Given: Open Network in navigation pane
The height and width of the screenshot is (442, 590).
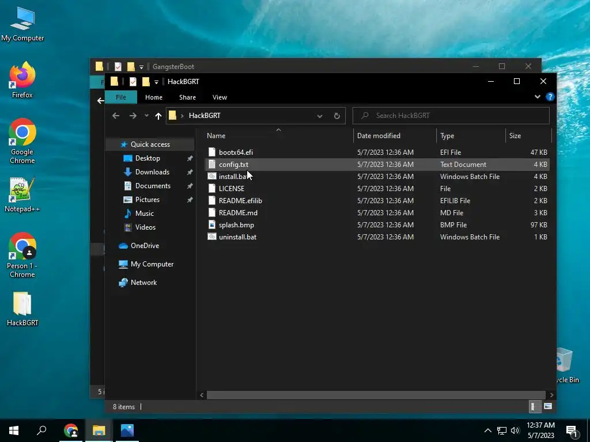Looking at the screenshot, I should 143,283.
